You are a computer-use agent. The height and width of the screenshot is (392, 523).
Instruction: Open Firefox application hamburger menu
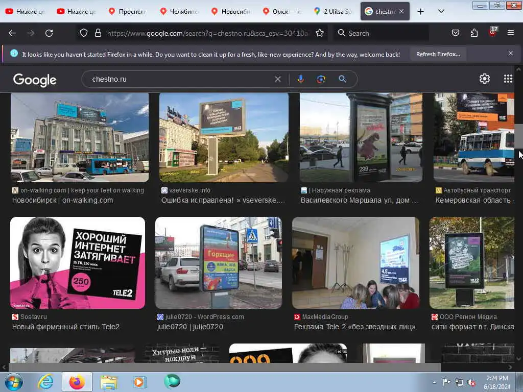511,33
